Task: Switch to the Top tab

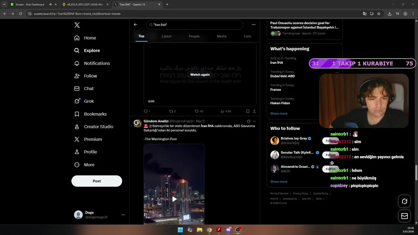Action: [141, 36]
